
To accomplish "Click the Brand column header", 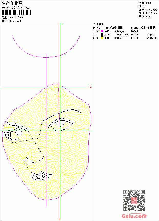I will 135,28.
